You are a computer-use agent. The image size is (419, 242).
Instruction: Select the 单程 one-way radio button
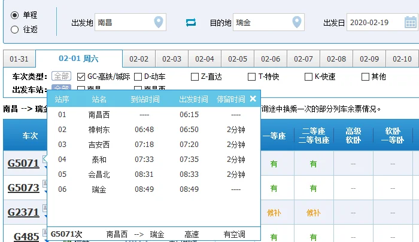point(14,15)
